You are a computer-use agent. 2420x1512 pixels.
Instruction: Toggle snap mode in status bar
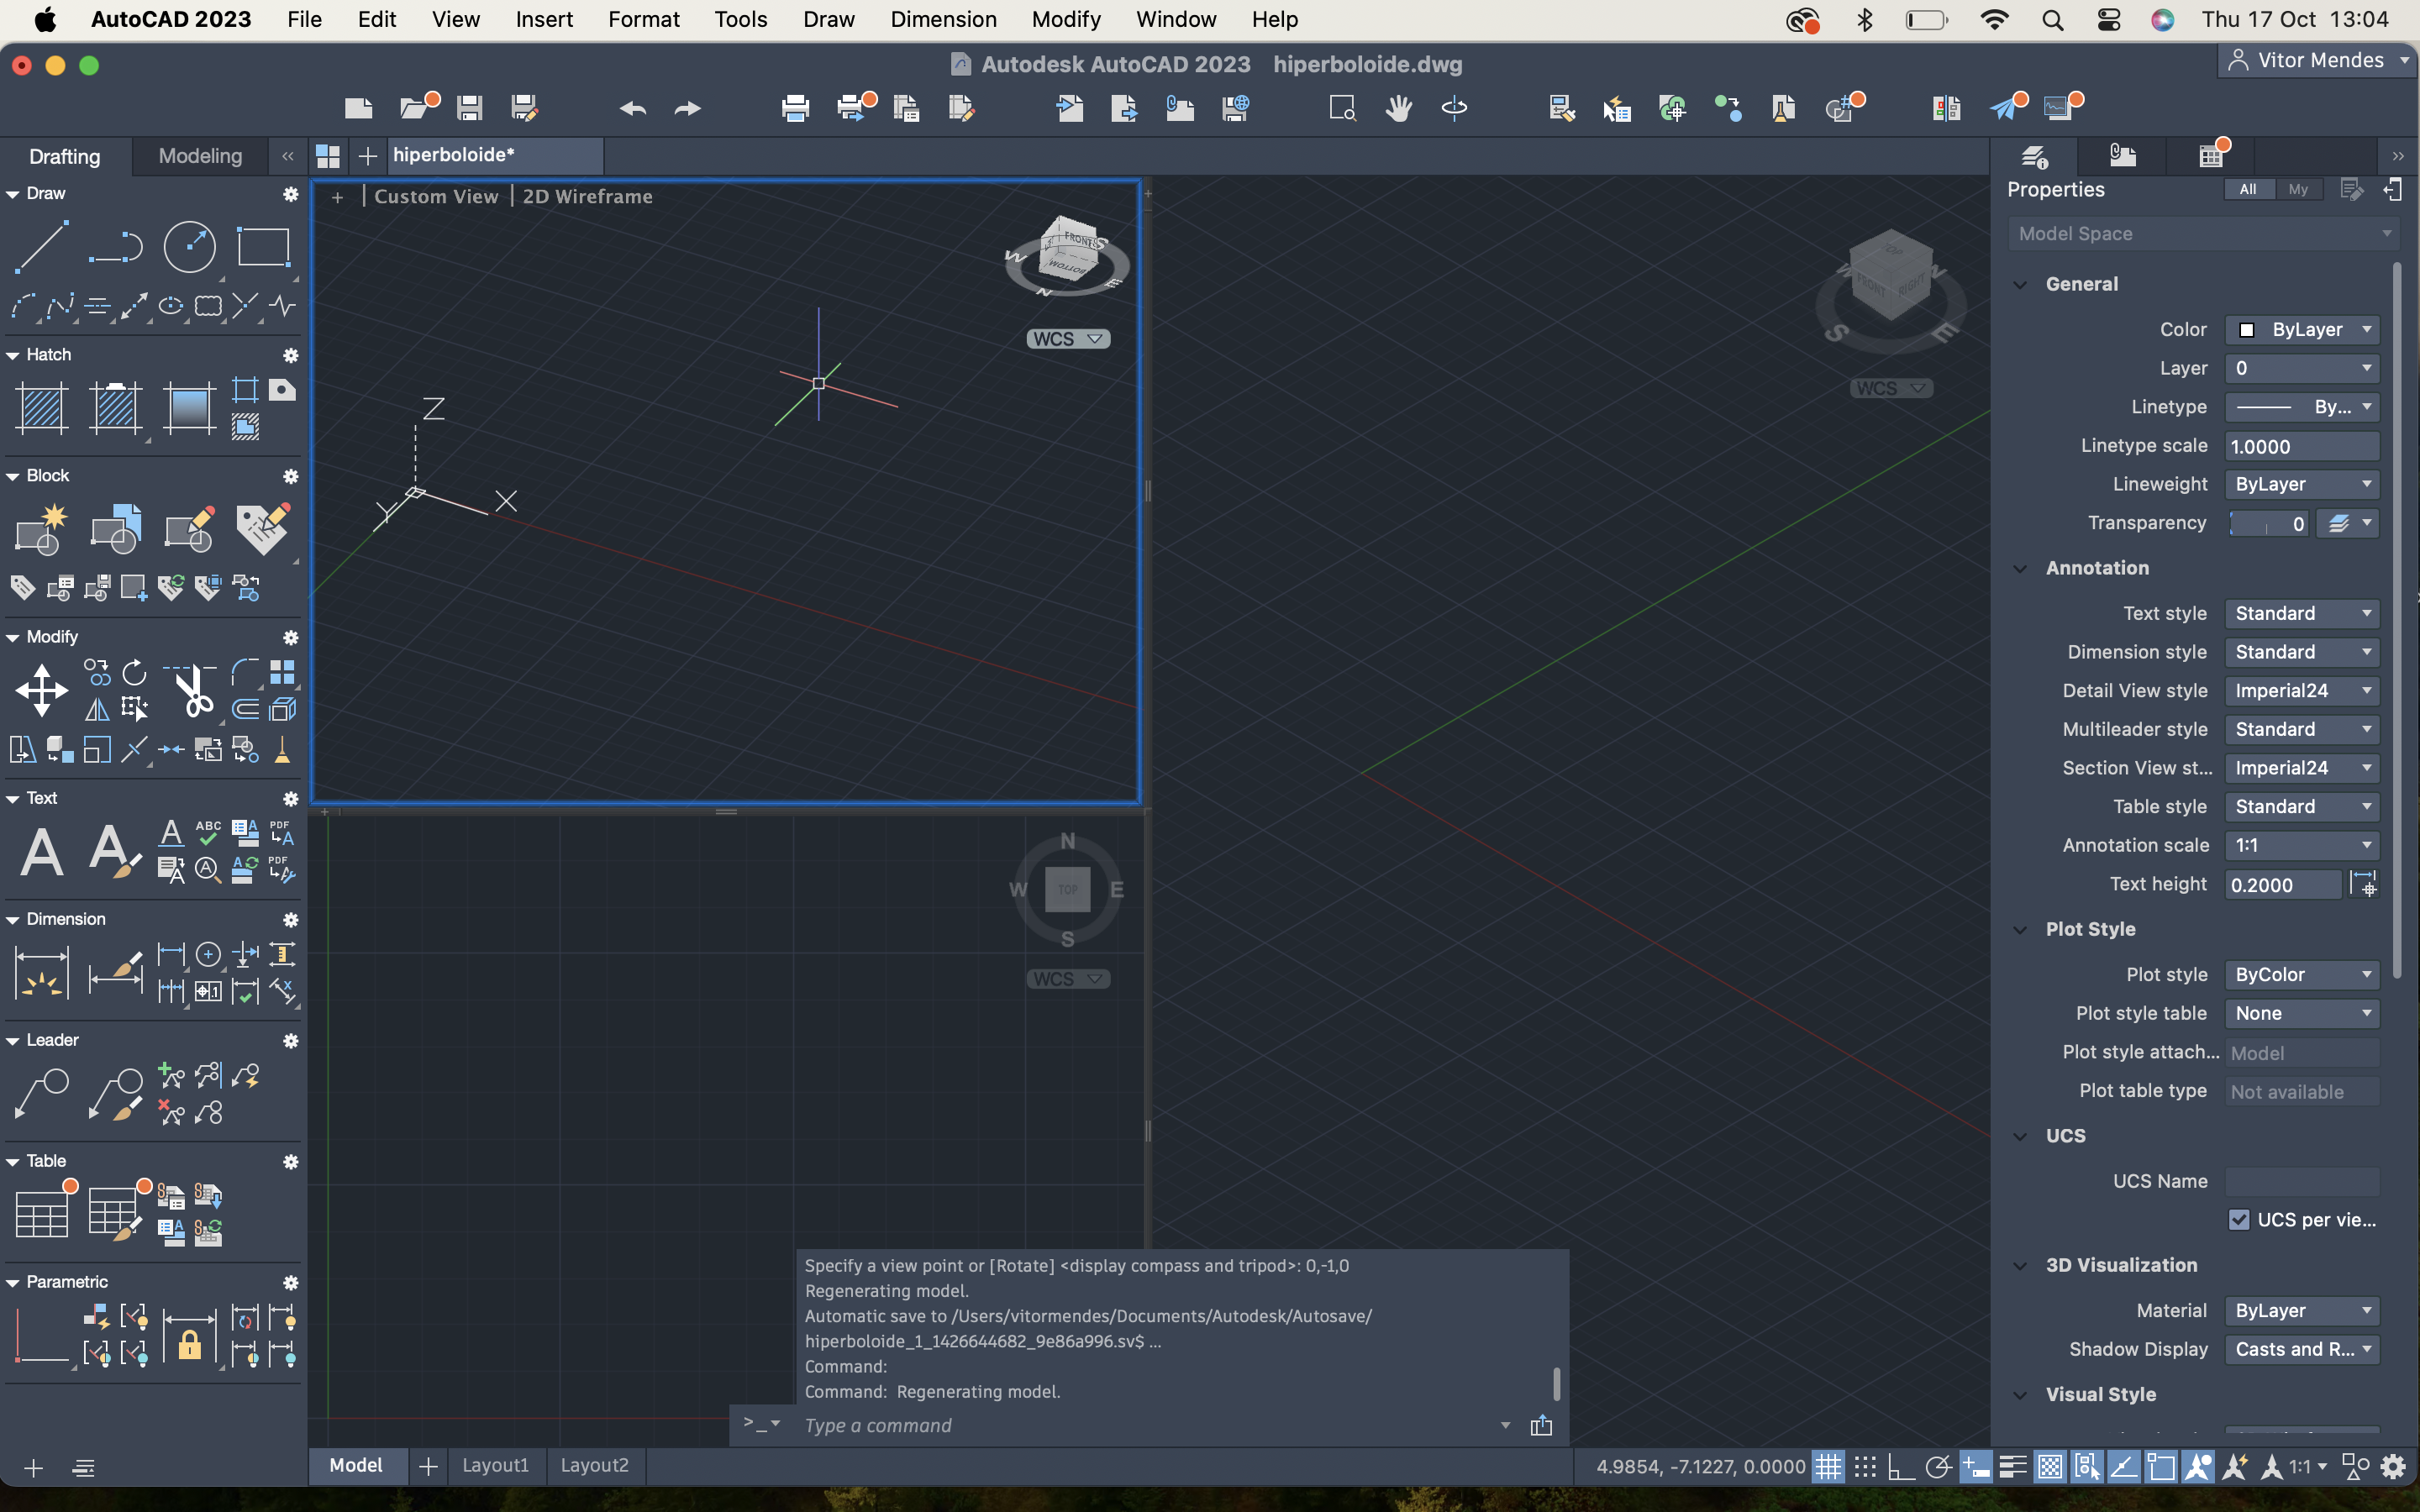click(1865, 1467)
